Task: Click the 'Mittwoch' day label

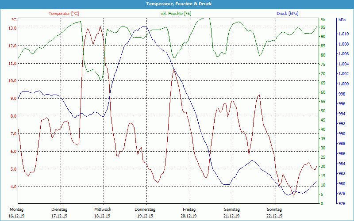Action: click(103, 210)
